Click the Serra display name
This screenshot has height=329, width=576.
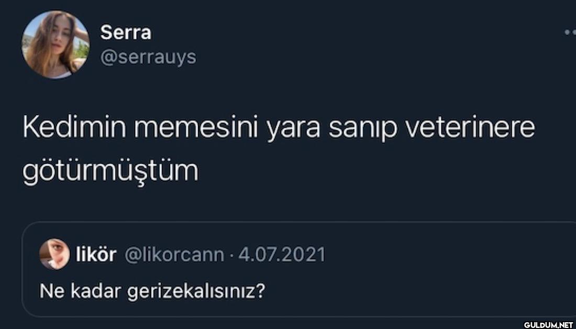point(126,33)
